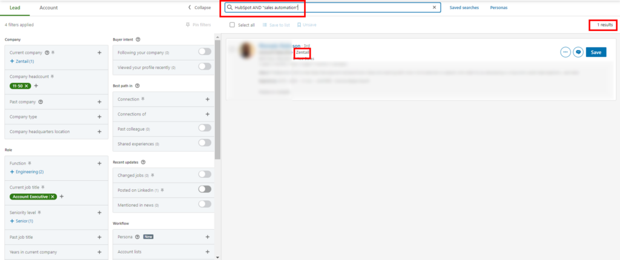Expand Company headquarters location filter
Image resolution: width=620 pixels, height=260 pixels.
click(99, 131)
